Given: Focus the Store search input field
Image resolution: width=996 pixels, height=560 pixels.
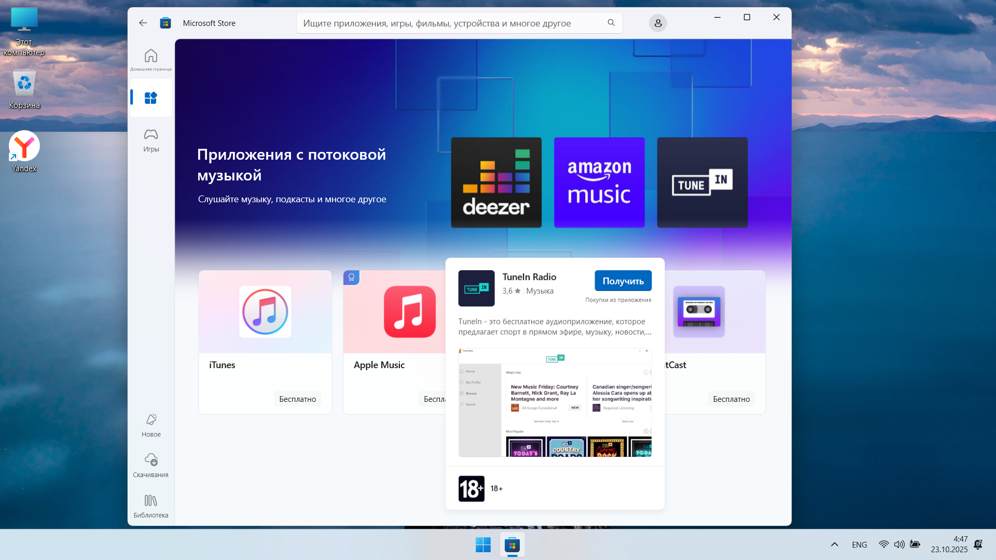Looking at the screenshot, I should [x=451, y=23].
